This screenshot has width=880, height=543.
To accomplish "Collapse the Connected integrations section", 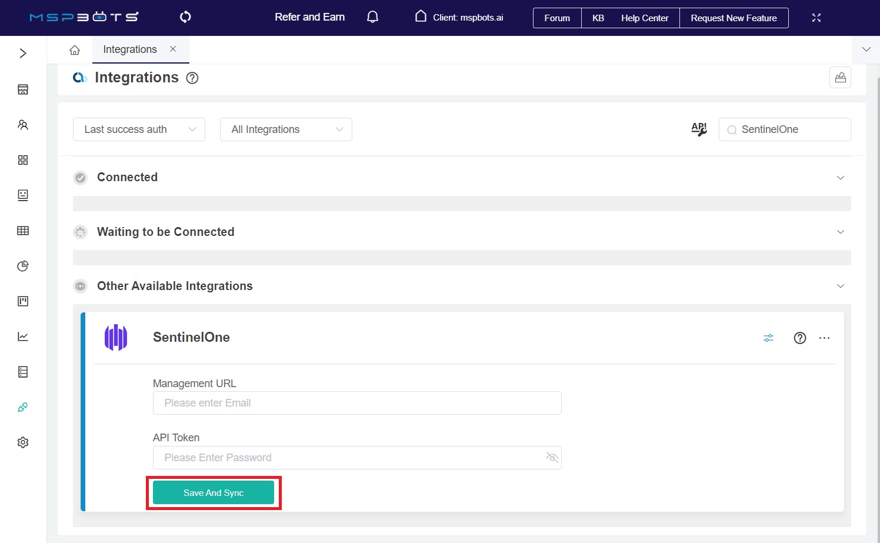I will (x=841, y=177).
